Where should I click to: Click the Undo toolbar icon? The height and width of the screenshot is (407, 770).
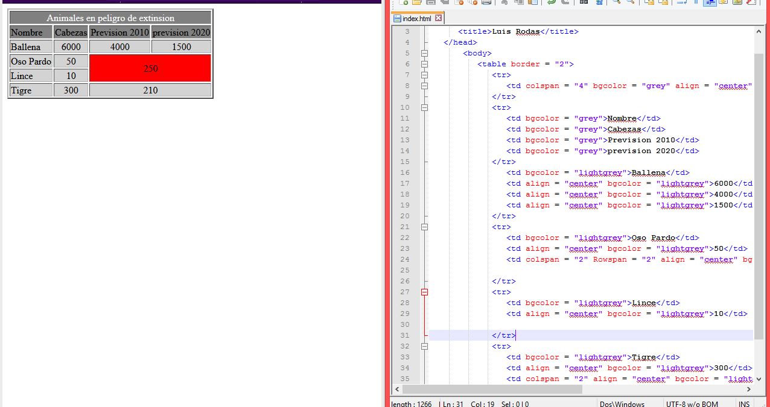coord(552,2)
